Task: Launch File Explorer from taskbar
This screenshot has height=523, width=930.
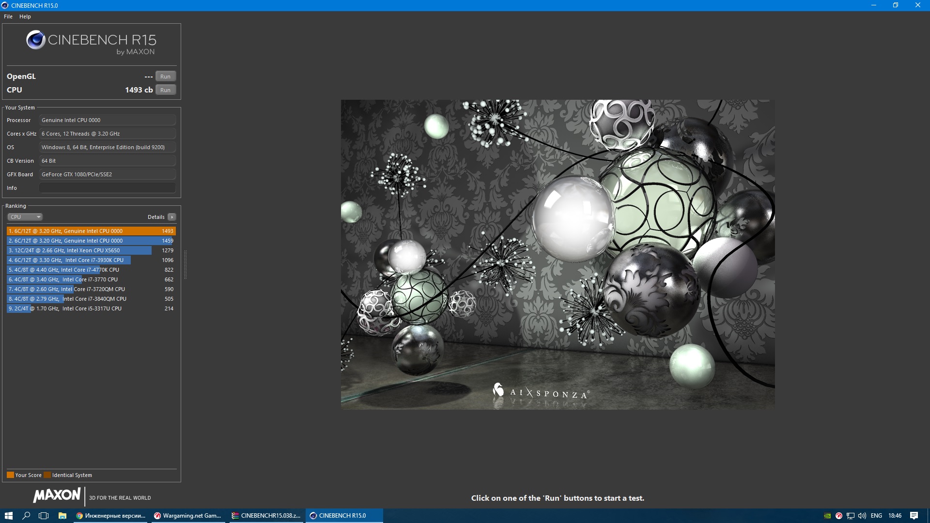Action: click(x=62, y=516)
